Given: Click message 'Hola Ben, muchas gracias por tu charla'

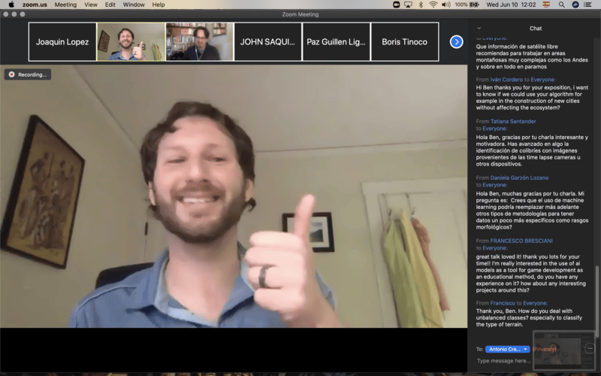Looking at the screenshot, I should click(532, 211).
